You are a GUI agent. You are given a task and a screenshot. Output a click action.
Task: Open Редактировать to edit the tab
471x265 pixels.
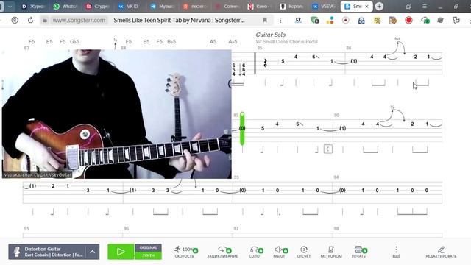click(x=441, y=252)
